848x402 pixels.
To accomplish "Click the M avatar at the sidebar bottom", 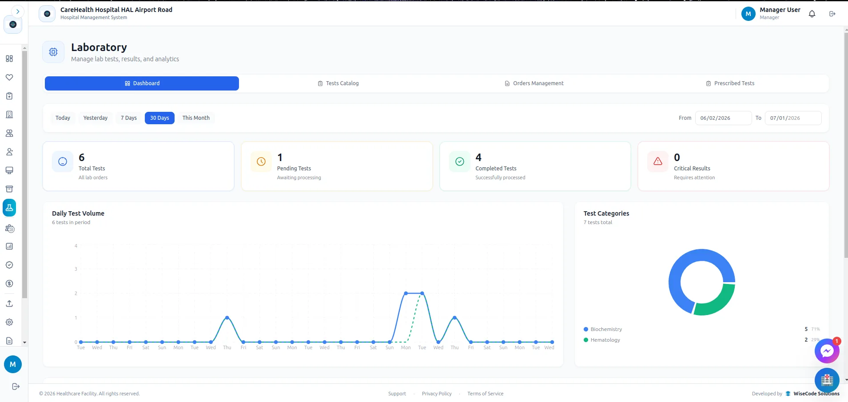I will tap(13, 364).
